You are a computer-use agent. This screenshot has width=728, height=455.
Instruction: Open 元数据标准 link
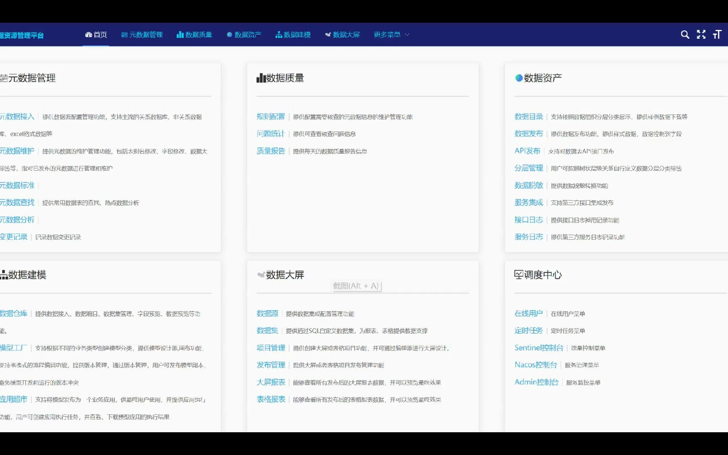(x=17, y=185)
